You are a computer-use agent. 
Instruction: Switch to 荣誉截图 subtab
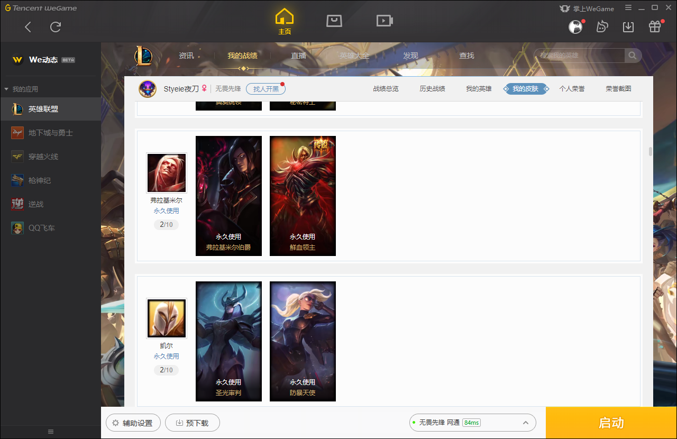click(x=618, y=89)
